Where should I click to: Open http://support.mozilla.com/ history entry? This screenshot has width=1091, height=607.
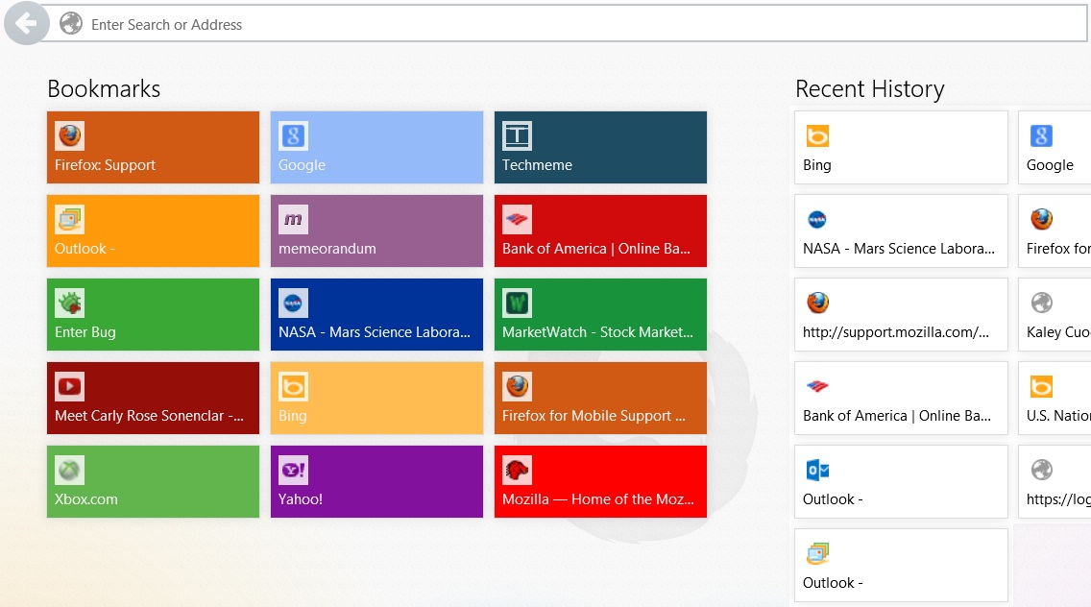click(901, 314)
